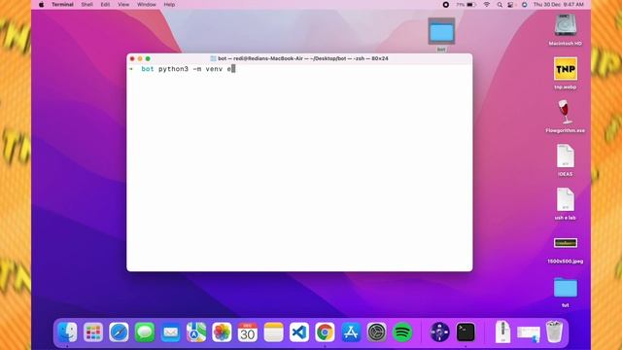Open Maps from the Dock

tap(196, 332)
